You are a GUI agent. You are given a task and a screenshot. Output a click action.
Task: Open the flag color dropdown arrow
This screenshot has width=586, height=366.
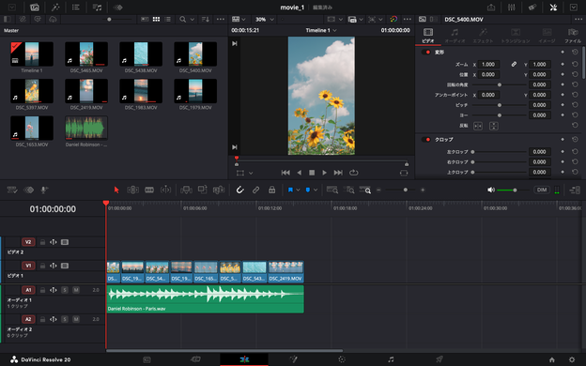point(298,191)
